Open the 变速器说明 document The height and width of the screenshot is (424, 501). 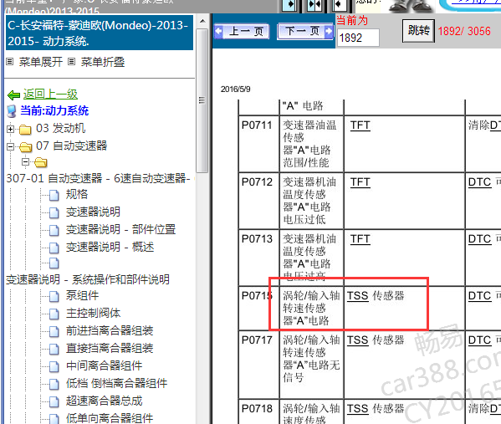(93, 212)
